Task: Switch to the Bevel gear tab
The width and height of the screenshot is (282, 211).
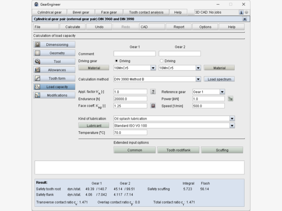Action: 84,12
